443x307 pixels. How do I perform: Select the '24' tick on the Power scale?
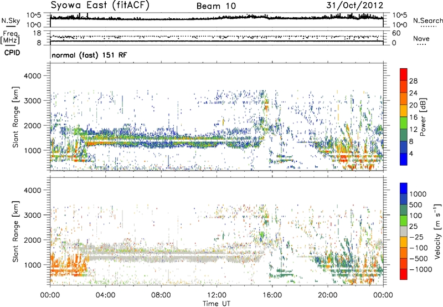click(x=413, y=93)
